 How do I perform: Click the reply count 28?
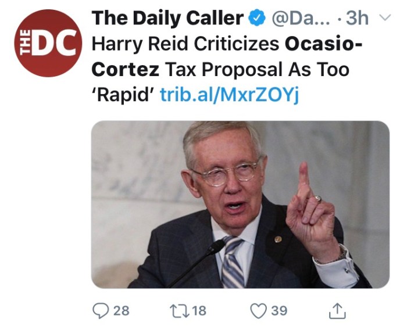pos(121,311)
